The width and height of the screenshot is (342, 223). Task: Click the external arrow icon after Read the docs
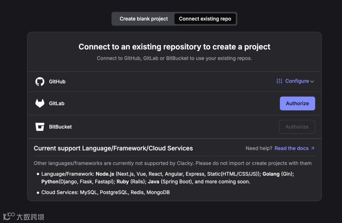point(313,148)
